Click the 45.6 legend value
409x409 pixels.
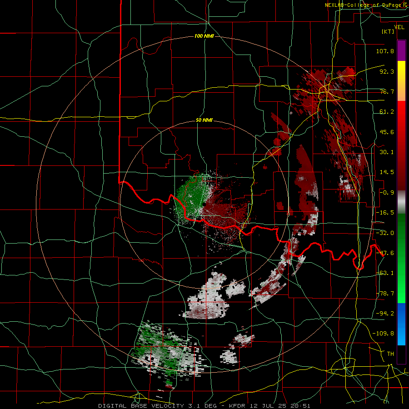(x=387, y=132)
